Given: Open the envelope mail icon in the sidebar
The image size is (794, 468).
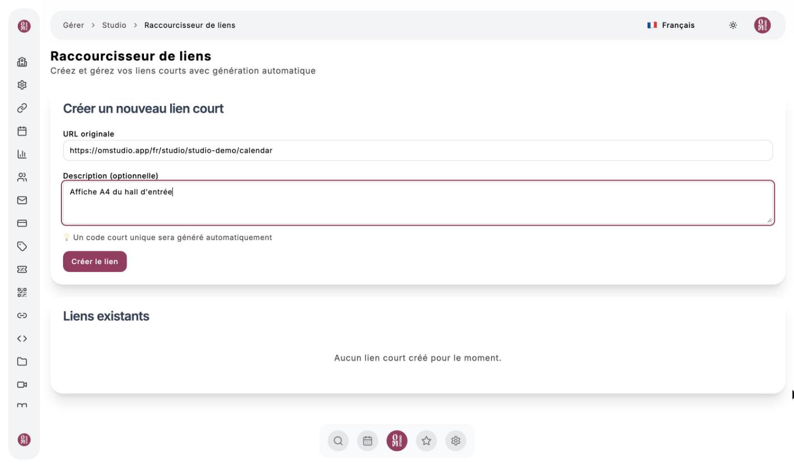Looking at the screenshot, I should [x=22, y=200].
